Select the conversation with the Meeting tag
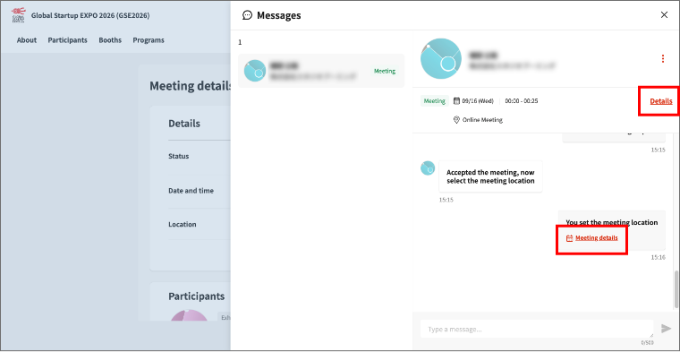The image size is (680, 352). 321,71
